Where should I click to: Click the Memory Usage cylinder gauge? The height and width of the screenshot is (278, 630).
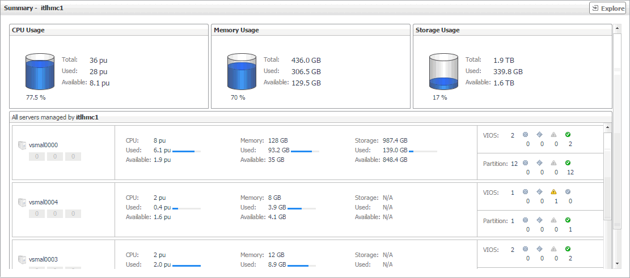coord(242,72)
